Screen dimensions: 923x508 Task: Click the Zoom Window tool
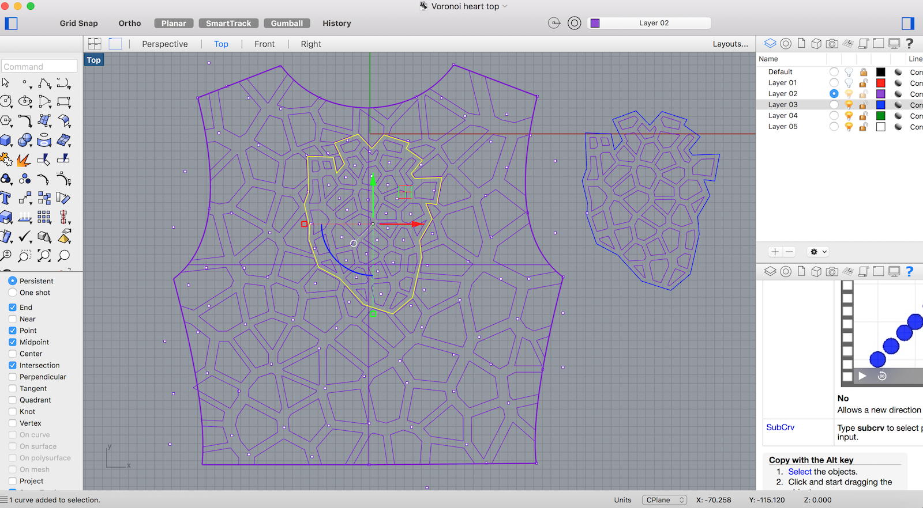(25, 255)
